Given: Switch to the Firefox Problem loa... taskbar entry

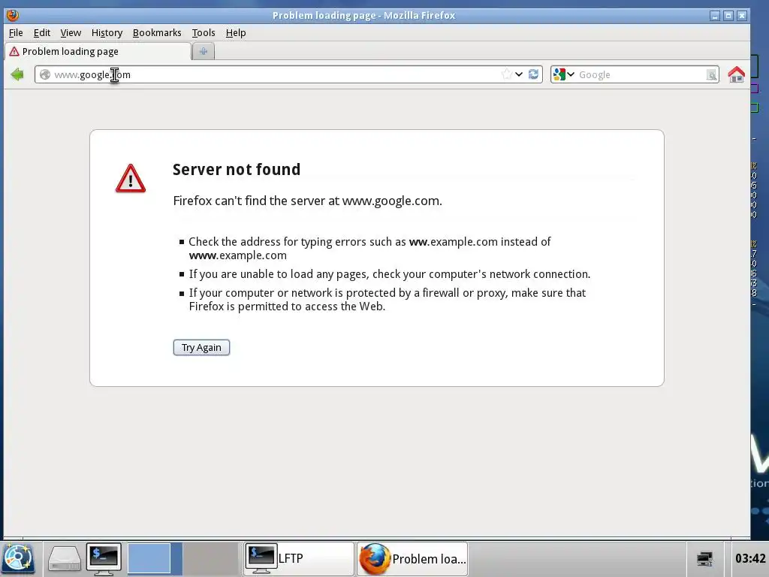Looking at the screenshot, I should pyautogui.click(x=412, y=558).
